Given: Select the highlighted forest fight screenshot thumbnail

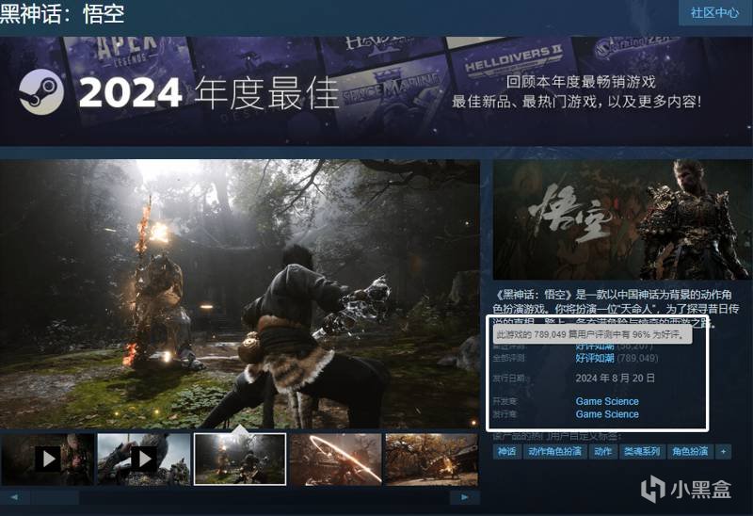Looking at the screenshot, I should click(240, 460).
